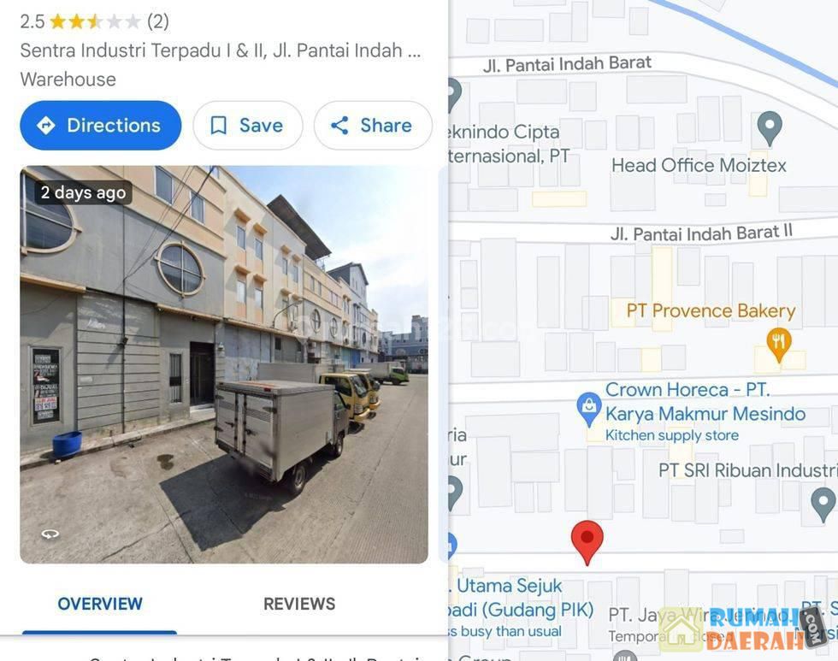Click the Head Office Moiztex label
The height and width of the screenshot is (661, 838).
tap(699, 165)
